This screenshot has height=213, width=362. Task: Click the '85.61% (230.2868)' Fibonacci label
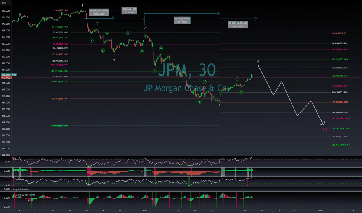tap(339, 92)
